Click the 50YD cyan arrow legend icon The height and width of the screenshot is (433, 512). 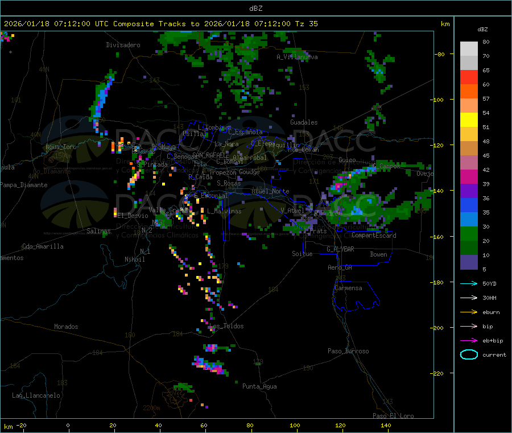click(x=469, y=283)
